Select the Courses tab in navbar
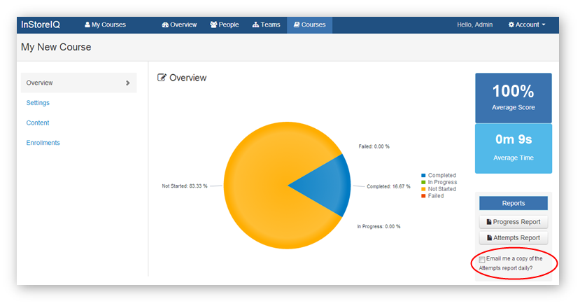The image size is (580, 306). click(x=309, y=25)
